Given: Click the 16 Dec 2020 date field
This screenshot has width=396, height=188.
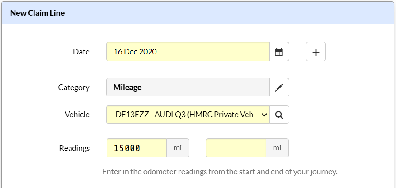Looking at the screenshot, I should (188, 52).
